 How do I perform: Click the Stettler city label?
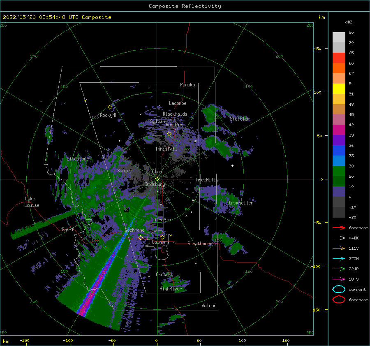240,119
